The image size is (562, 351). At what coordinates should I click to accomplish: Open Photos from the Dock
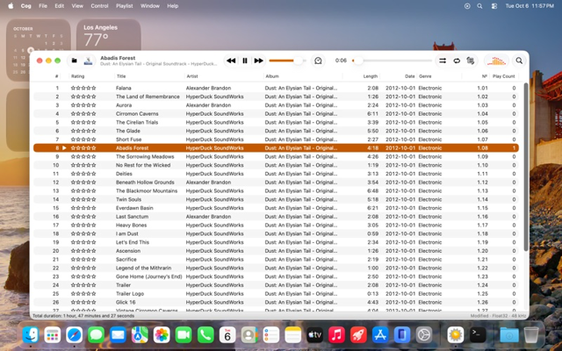pyautogui.click(x=162, y=335)
